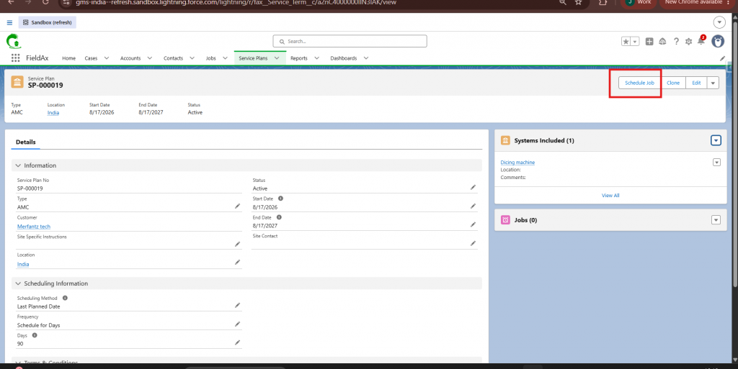Collapse the Information section
This screenshot has height=369, width=738.
click(18, 165)
